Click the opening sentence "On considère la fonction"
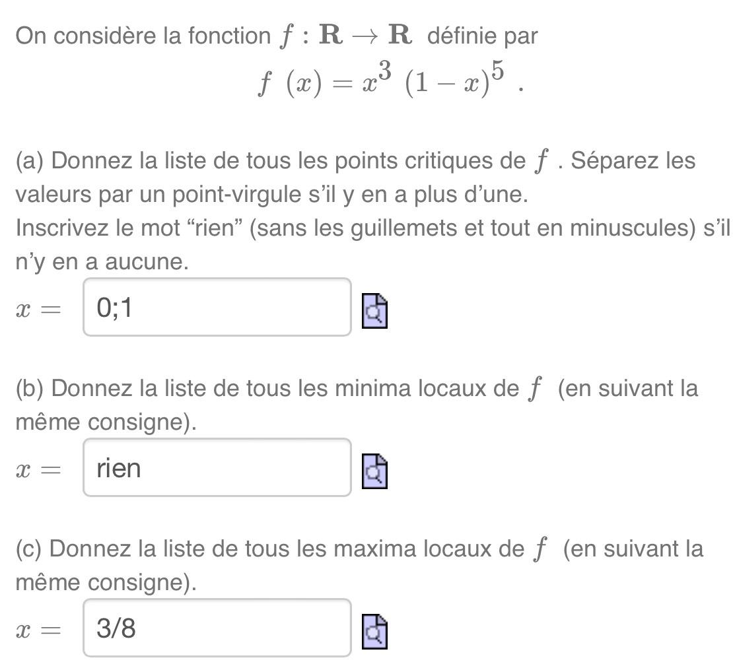 pos(132,35)
